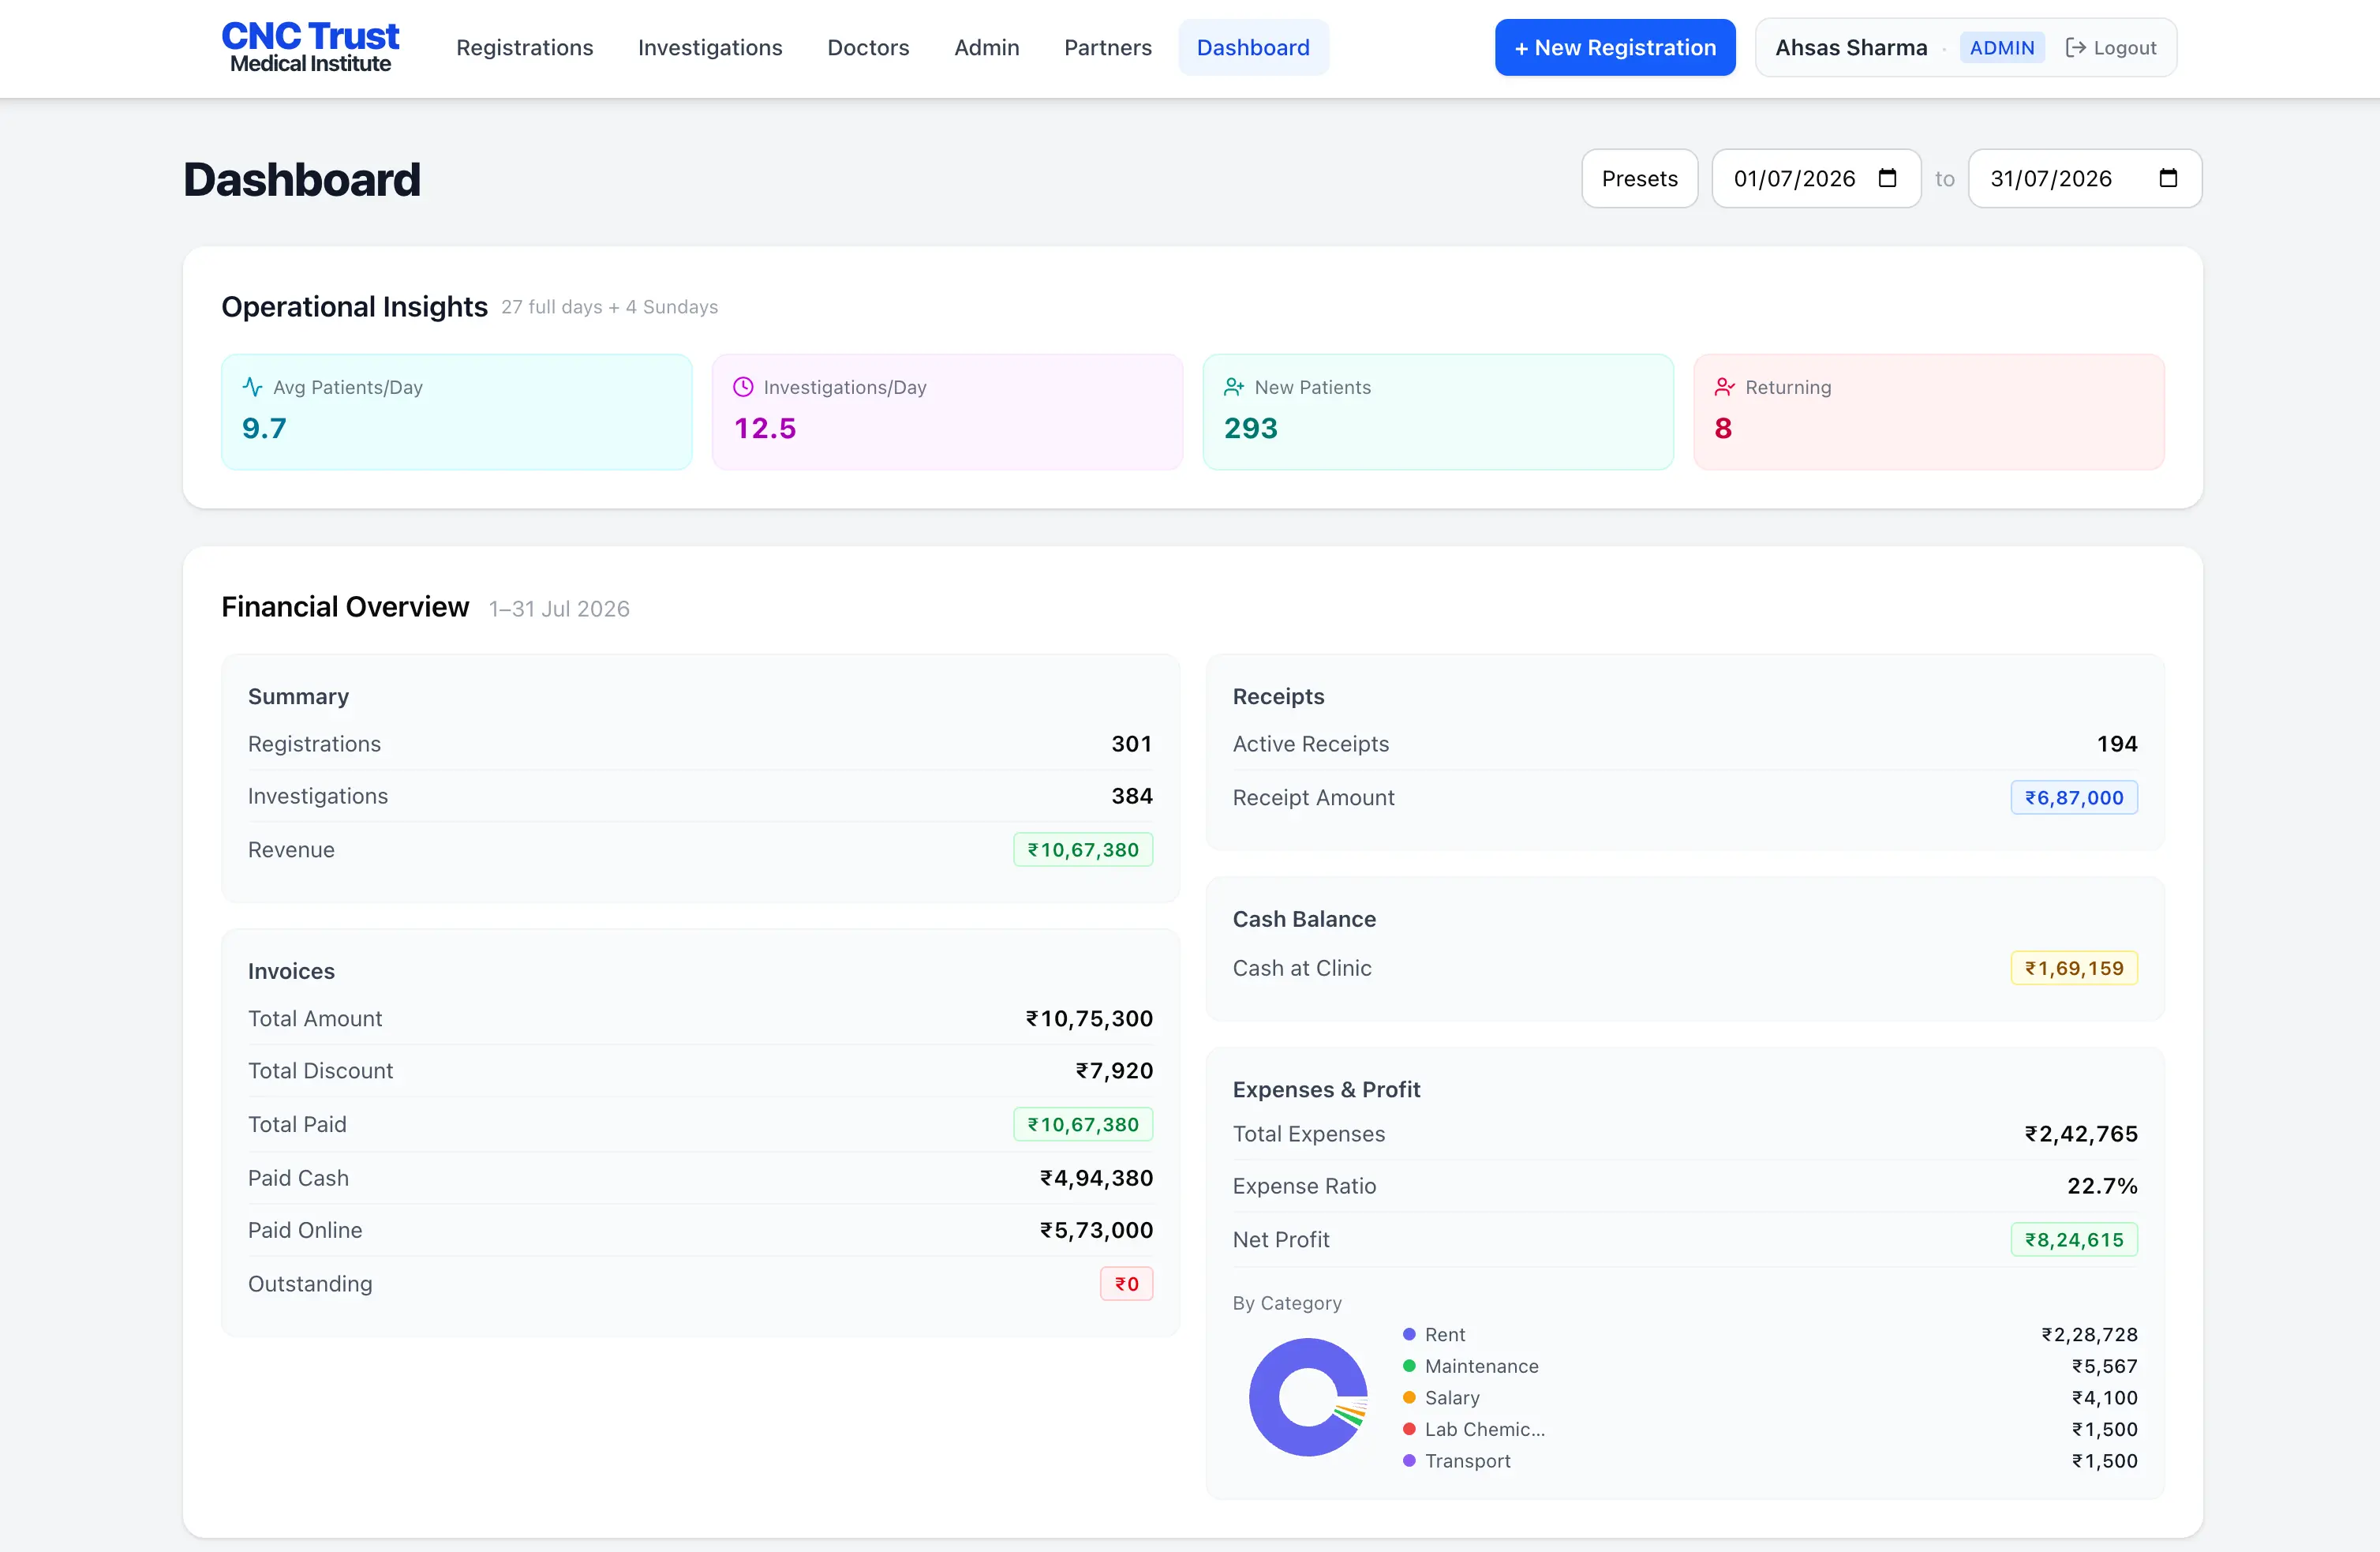Click the logout arrow icon

click(x=2075, y=47)
